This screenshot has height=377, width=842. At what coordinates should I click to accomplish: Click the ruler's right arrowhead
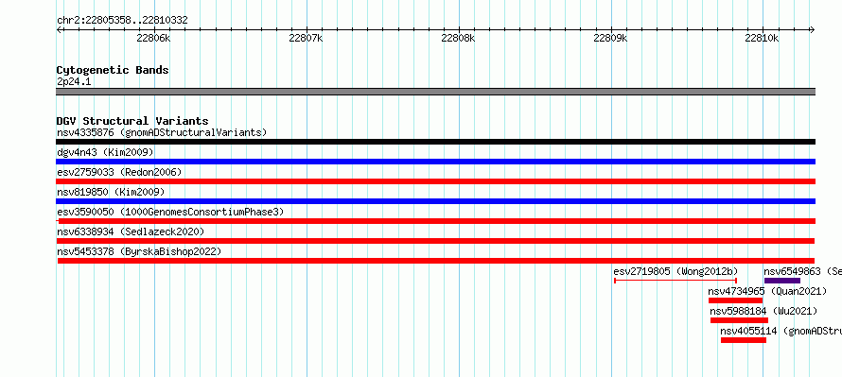[x=812, y=30]
